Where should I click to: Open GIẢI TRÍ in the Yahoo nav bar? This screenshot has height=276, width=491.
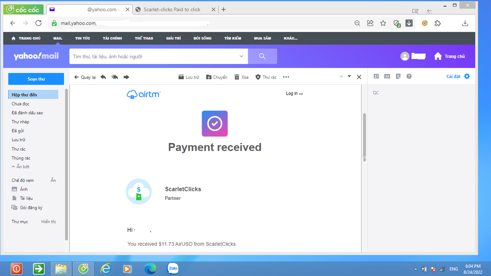pyautogui.click(x=173, y=38)
